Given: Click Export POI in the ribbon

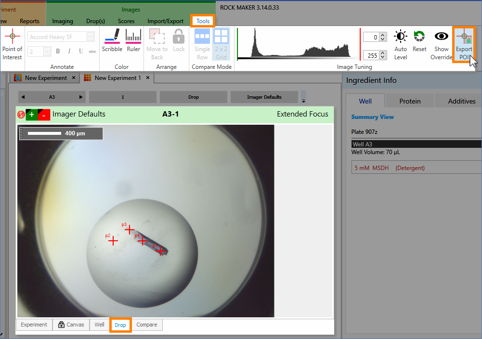Looking at the screenshot, I should point(464,44).
